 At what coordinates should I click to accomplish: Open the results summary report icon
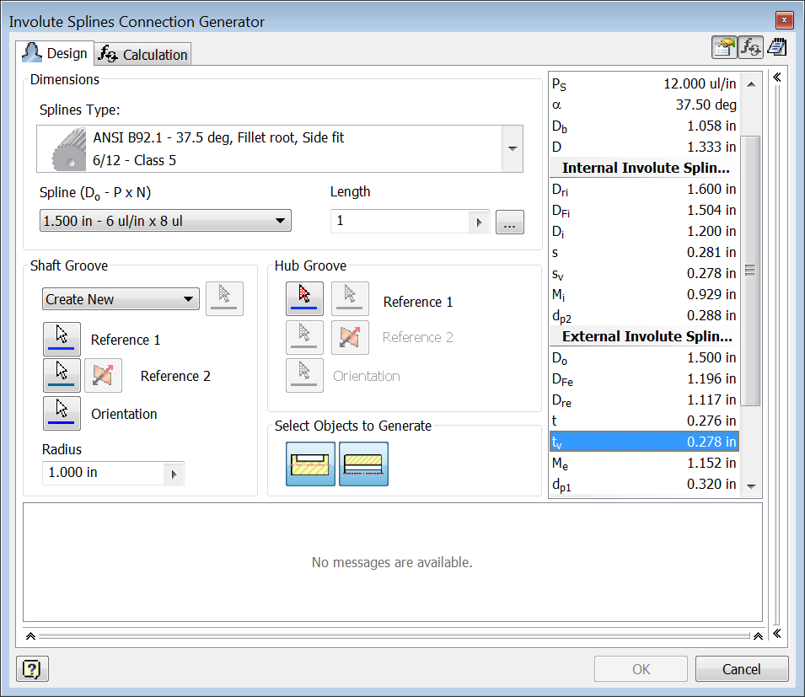724,47
